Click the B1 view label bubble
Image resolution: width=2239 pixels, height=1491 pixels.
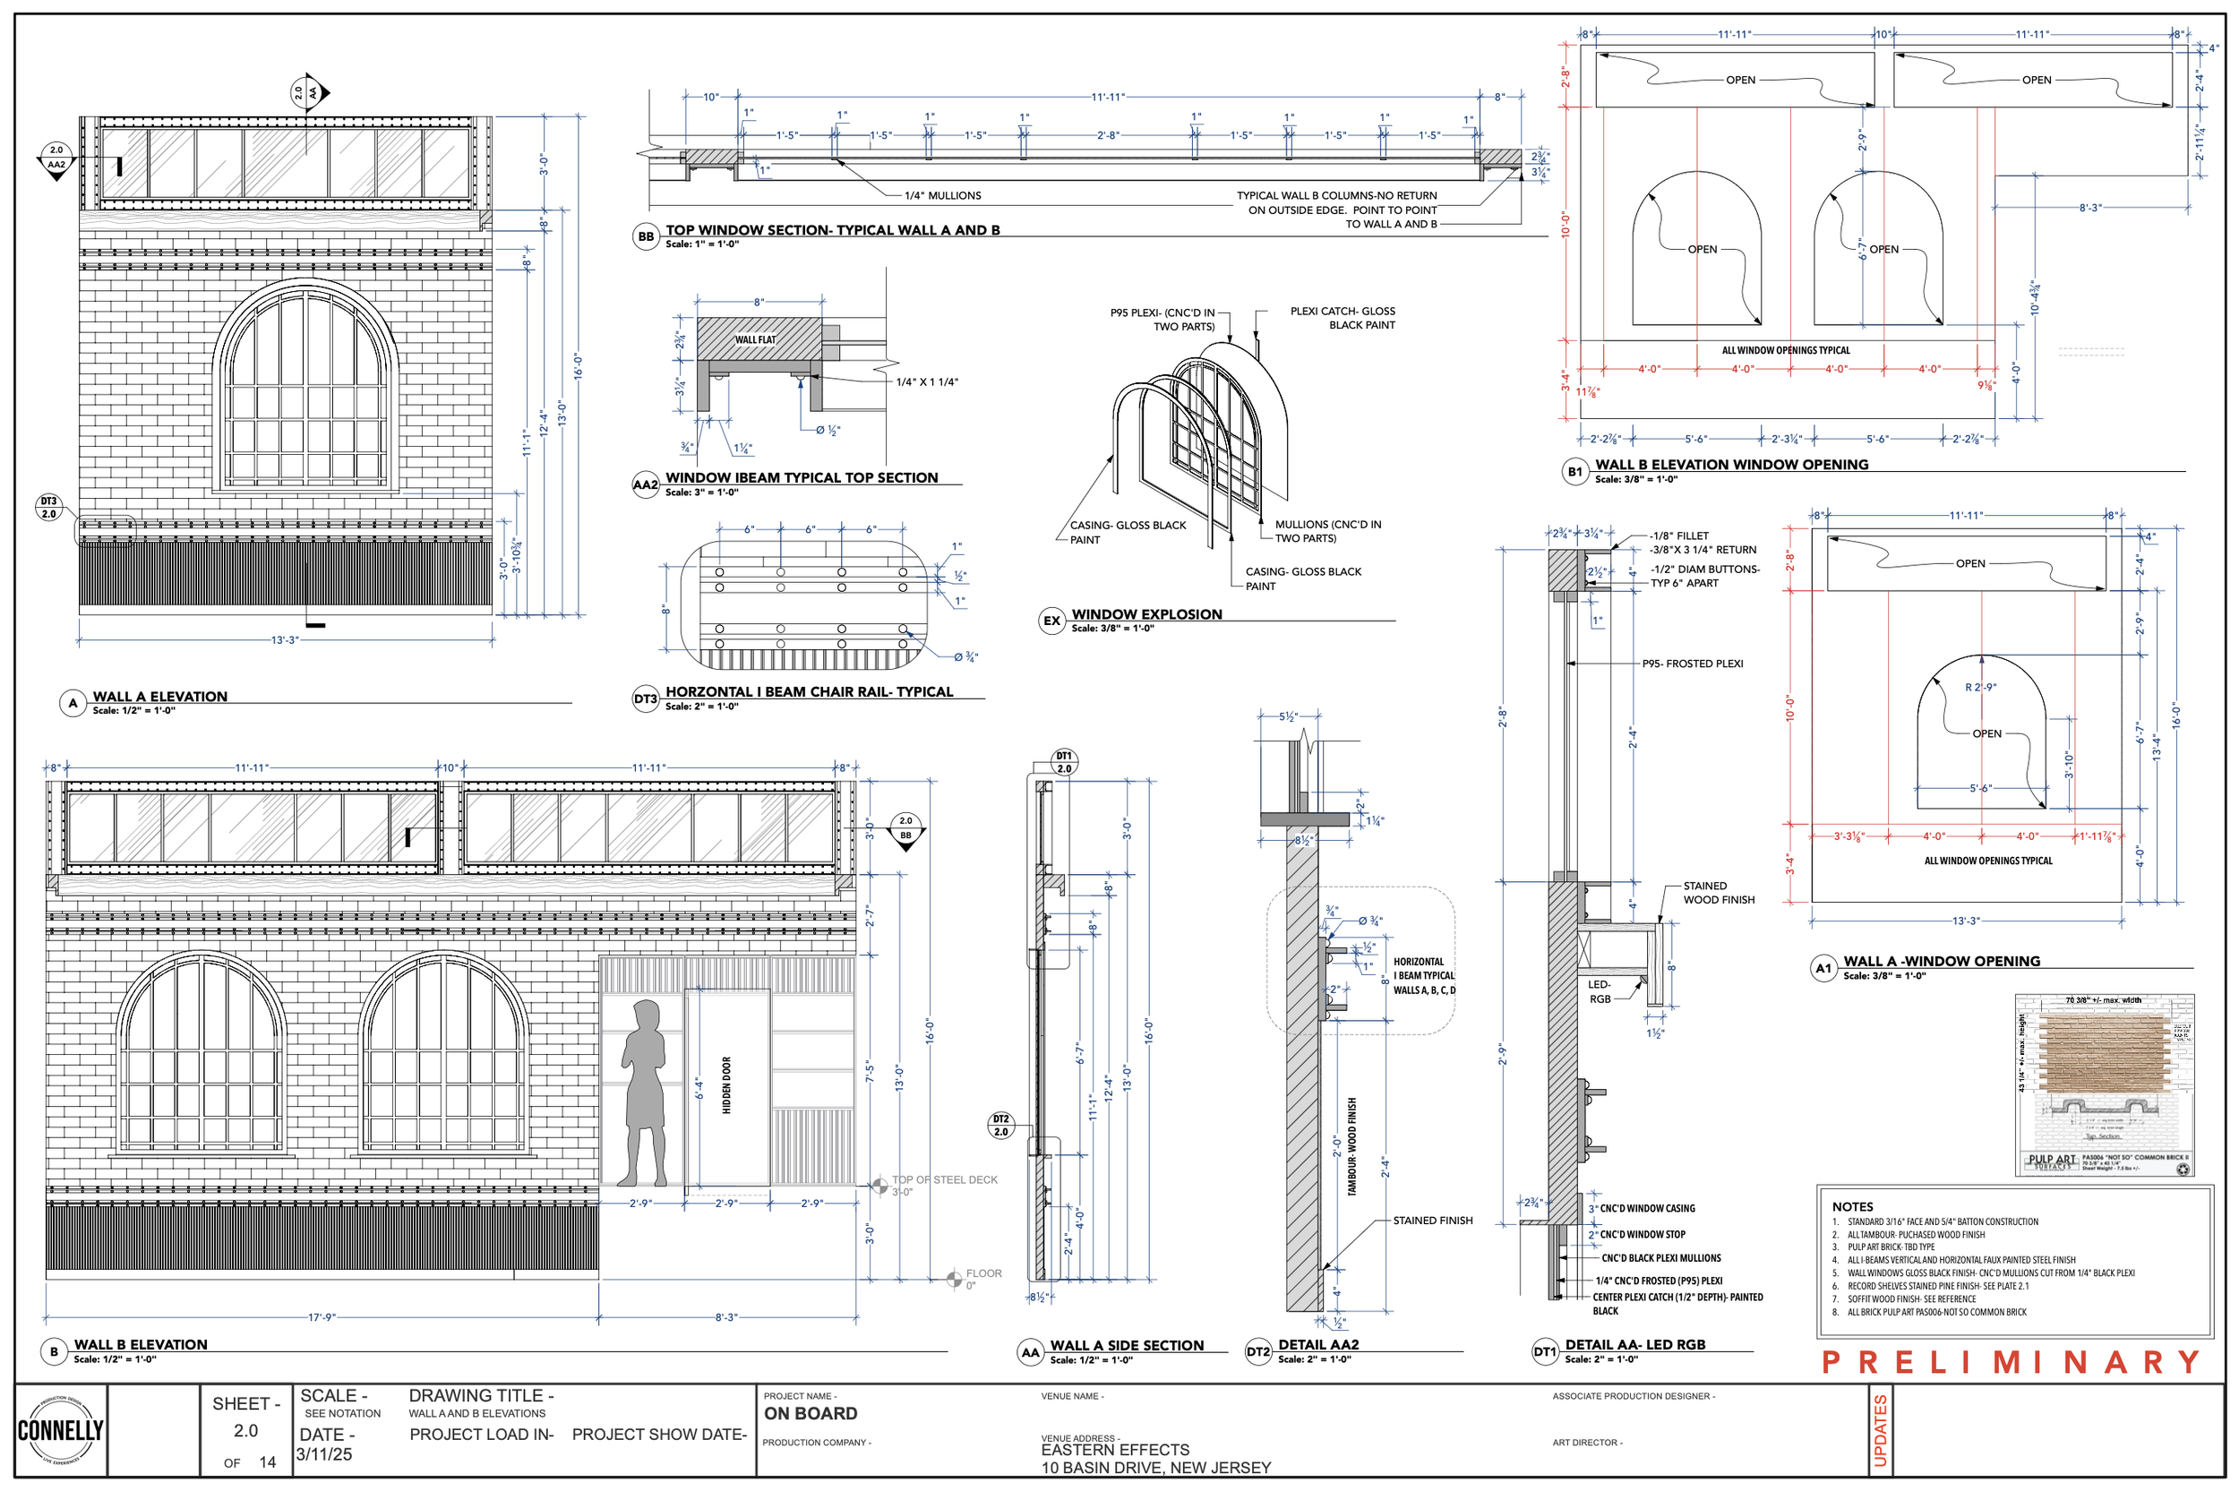click(1575, 472)
